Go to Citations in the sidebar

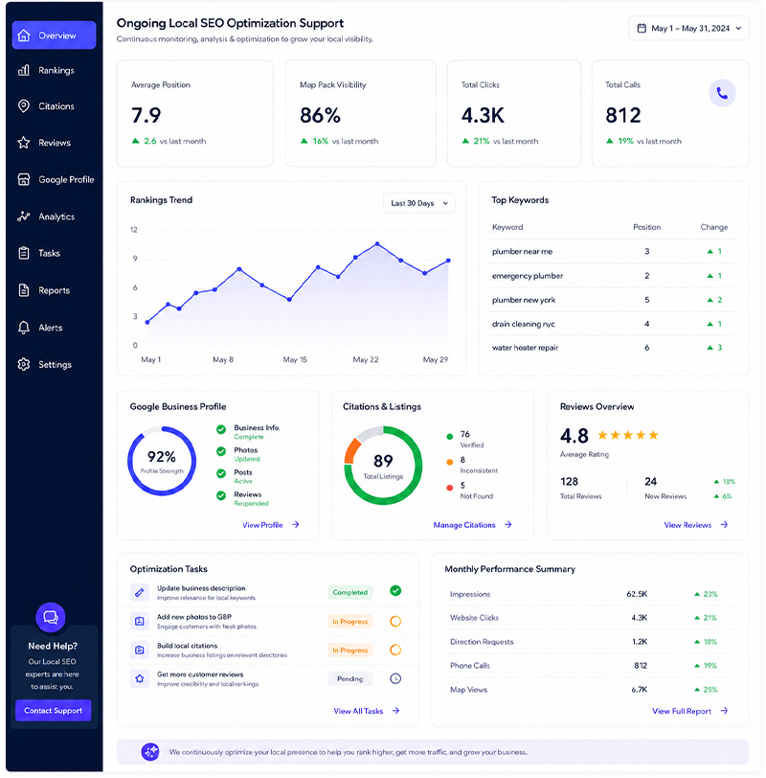[46, 106]
